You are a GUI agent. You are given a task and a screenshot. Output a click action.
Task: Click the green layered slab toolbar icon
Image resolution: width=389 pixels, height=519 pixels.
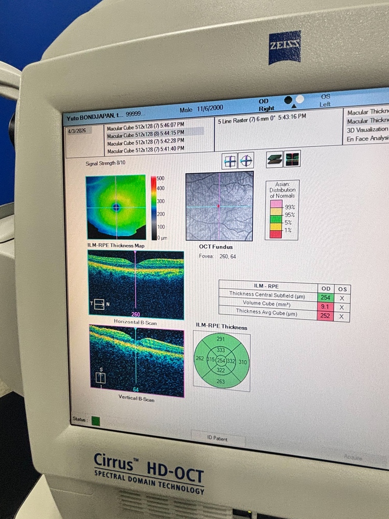point(275,159)
